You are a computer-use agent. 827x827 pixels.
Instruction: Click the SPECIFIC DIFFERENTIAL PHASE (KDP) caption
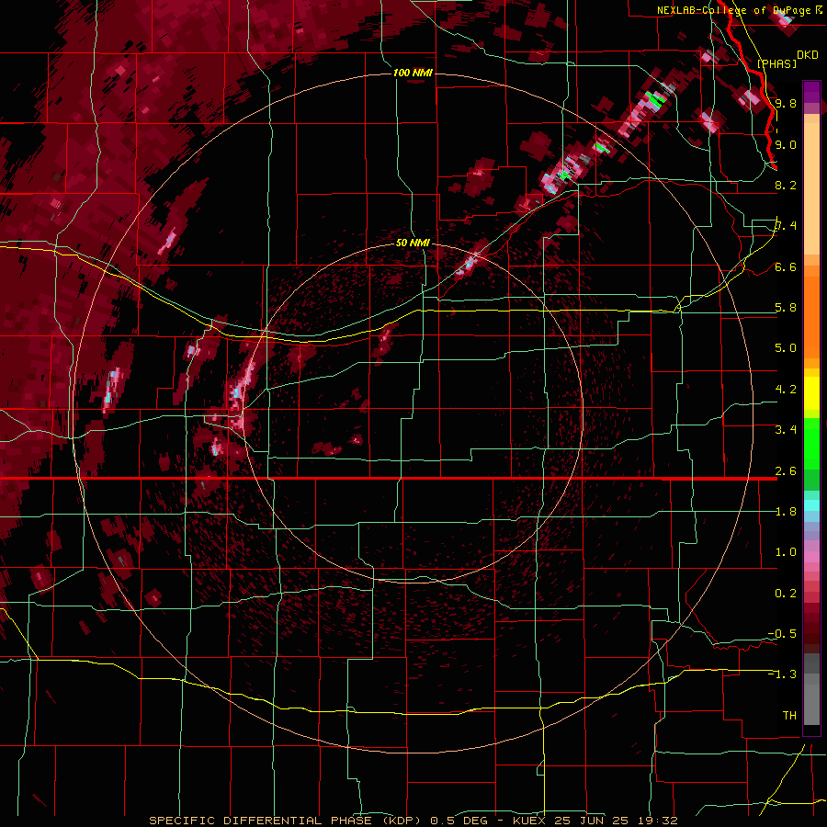click(x=286, y=821)
